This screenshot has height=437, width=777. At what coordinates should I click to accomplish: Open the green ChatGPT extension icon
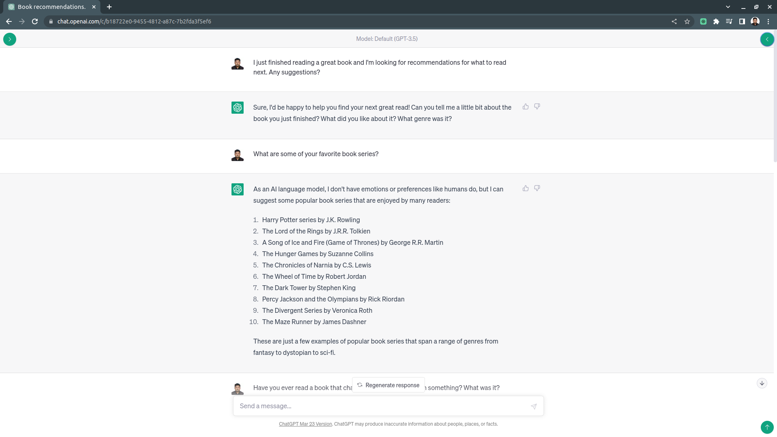point(703,21)
